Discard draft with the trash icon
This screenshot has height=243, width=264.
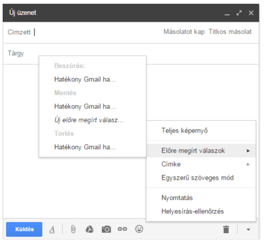226,229
